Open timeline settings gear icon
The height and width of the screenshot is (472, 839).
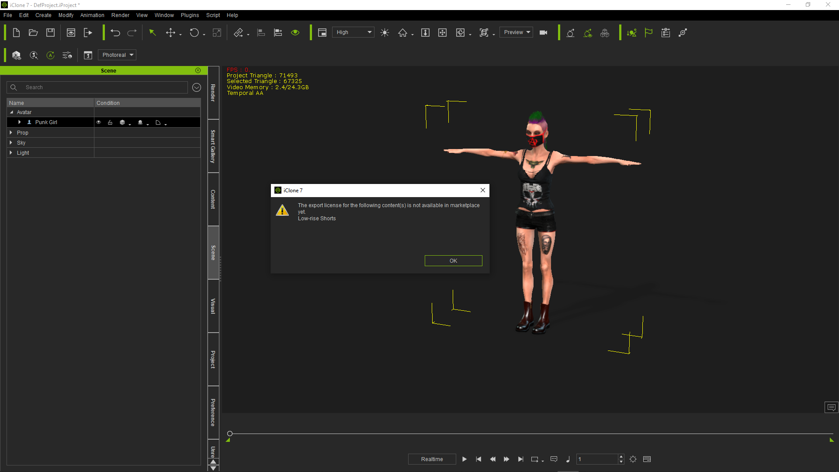633,459
